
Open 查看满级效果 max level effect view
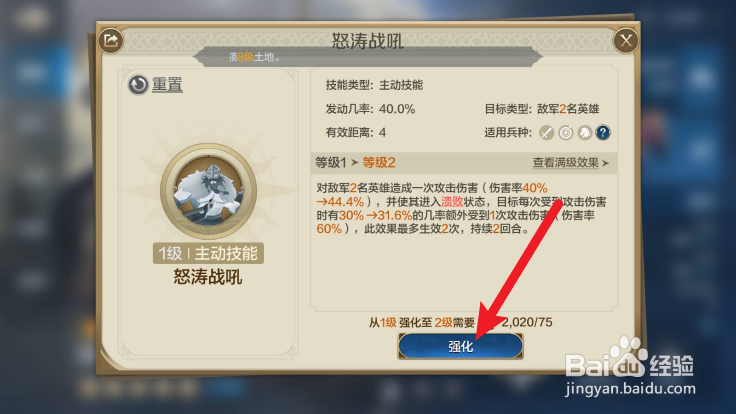(566, 163)
